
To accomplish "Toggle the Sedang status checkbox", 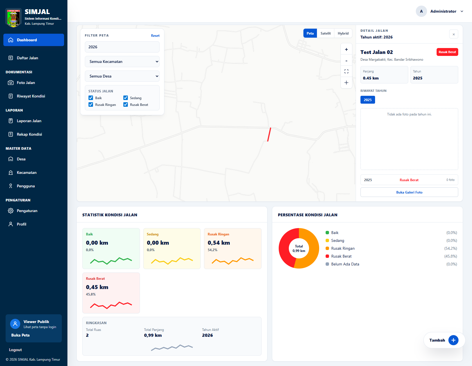I will 126,98.
